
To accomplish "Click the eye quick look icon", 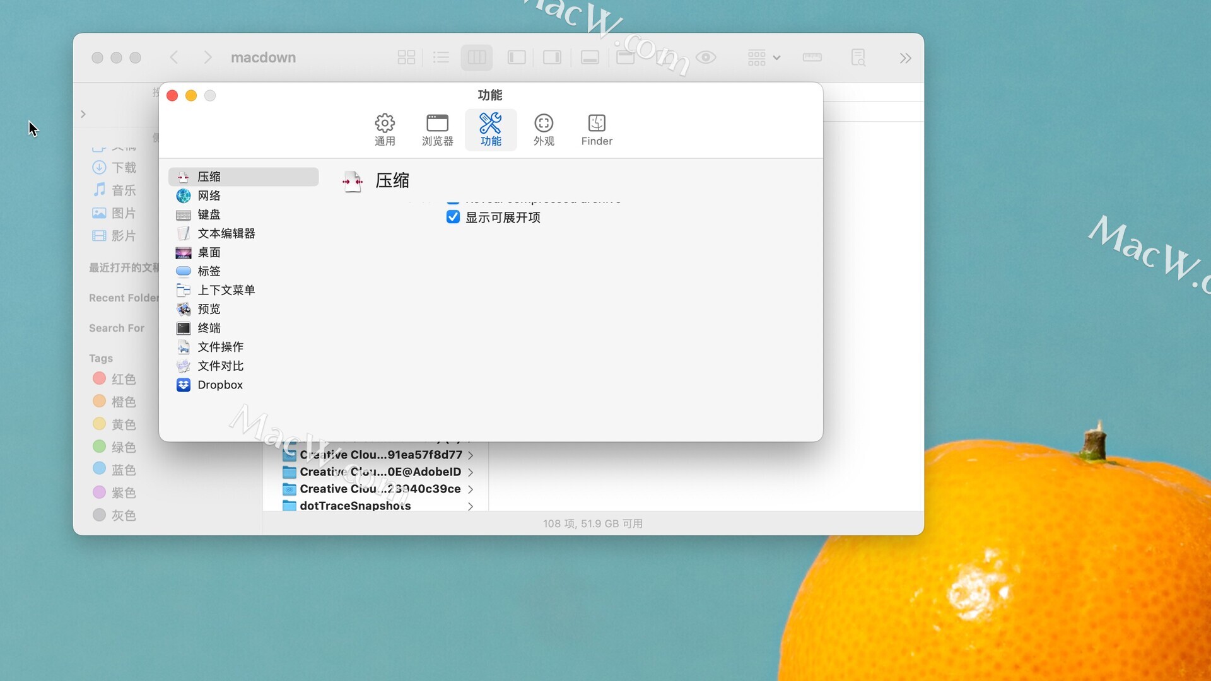I will (706, 57).
